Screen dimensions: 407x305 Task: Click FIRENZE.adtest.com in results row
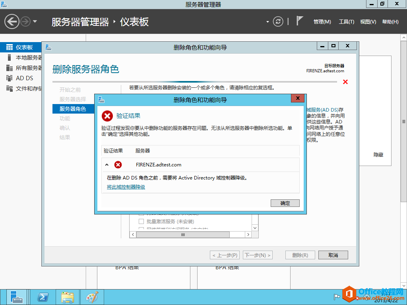click(x=159, y=165)
